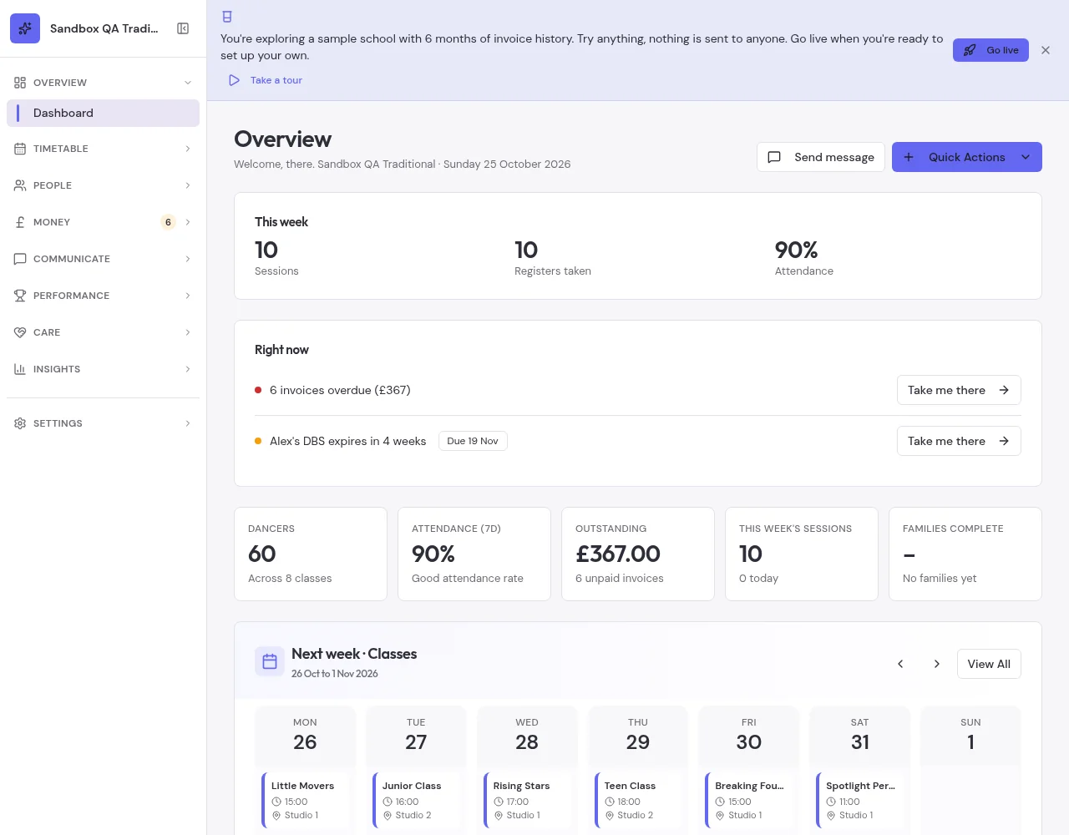
Task: Click the Timetable calendar icon
Action: [20, 149]
